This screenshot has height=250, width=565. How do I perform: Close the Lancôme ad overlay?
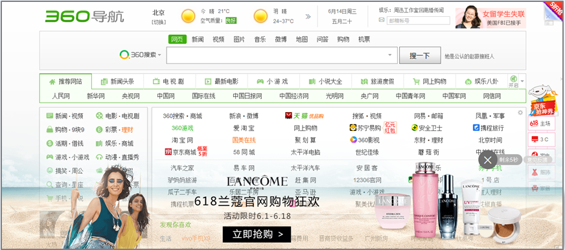tap(487, 159)
